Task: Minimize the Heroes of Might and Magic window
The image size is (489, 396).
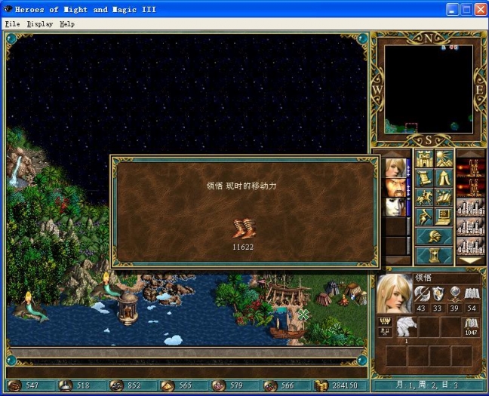Action: [x=452, y=10]
